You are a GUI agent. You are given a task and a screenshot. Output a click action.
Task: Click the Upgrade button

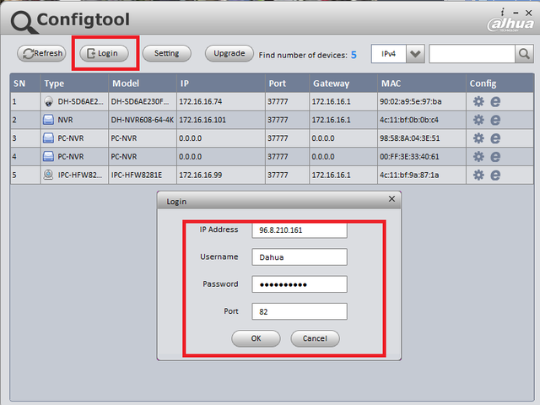229,53
